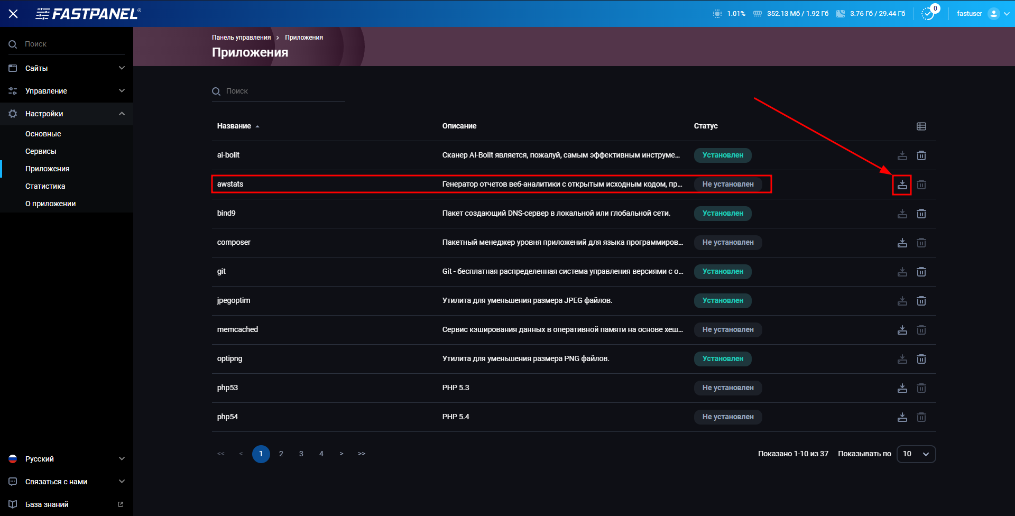The width and height of the screenshot is (1015, 516).
Task: Click the install icon for php53
Action: point(902,388)
